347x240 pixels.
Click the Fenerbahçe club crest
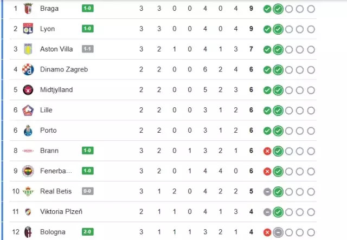pyautogui.click(x=28, y=171)
